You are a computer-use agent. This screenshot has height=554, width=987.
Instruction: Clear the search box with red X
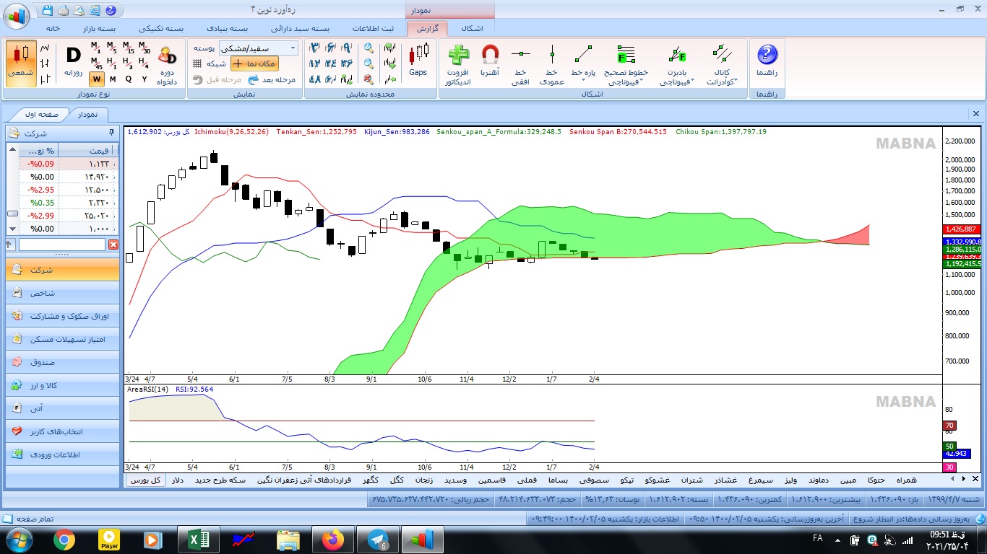coord(113,245)
